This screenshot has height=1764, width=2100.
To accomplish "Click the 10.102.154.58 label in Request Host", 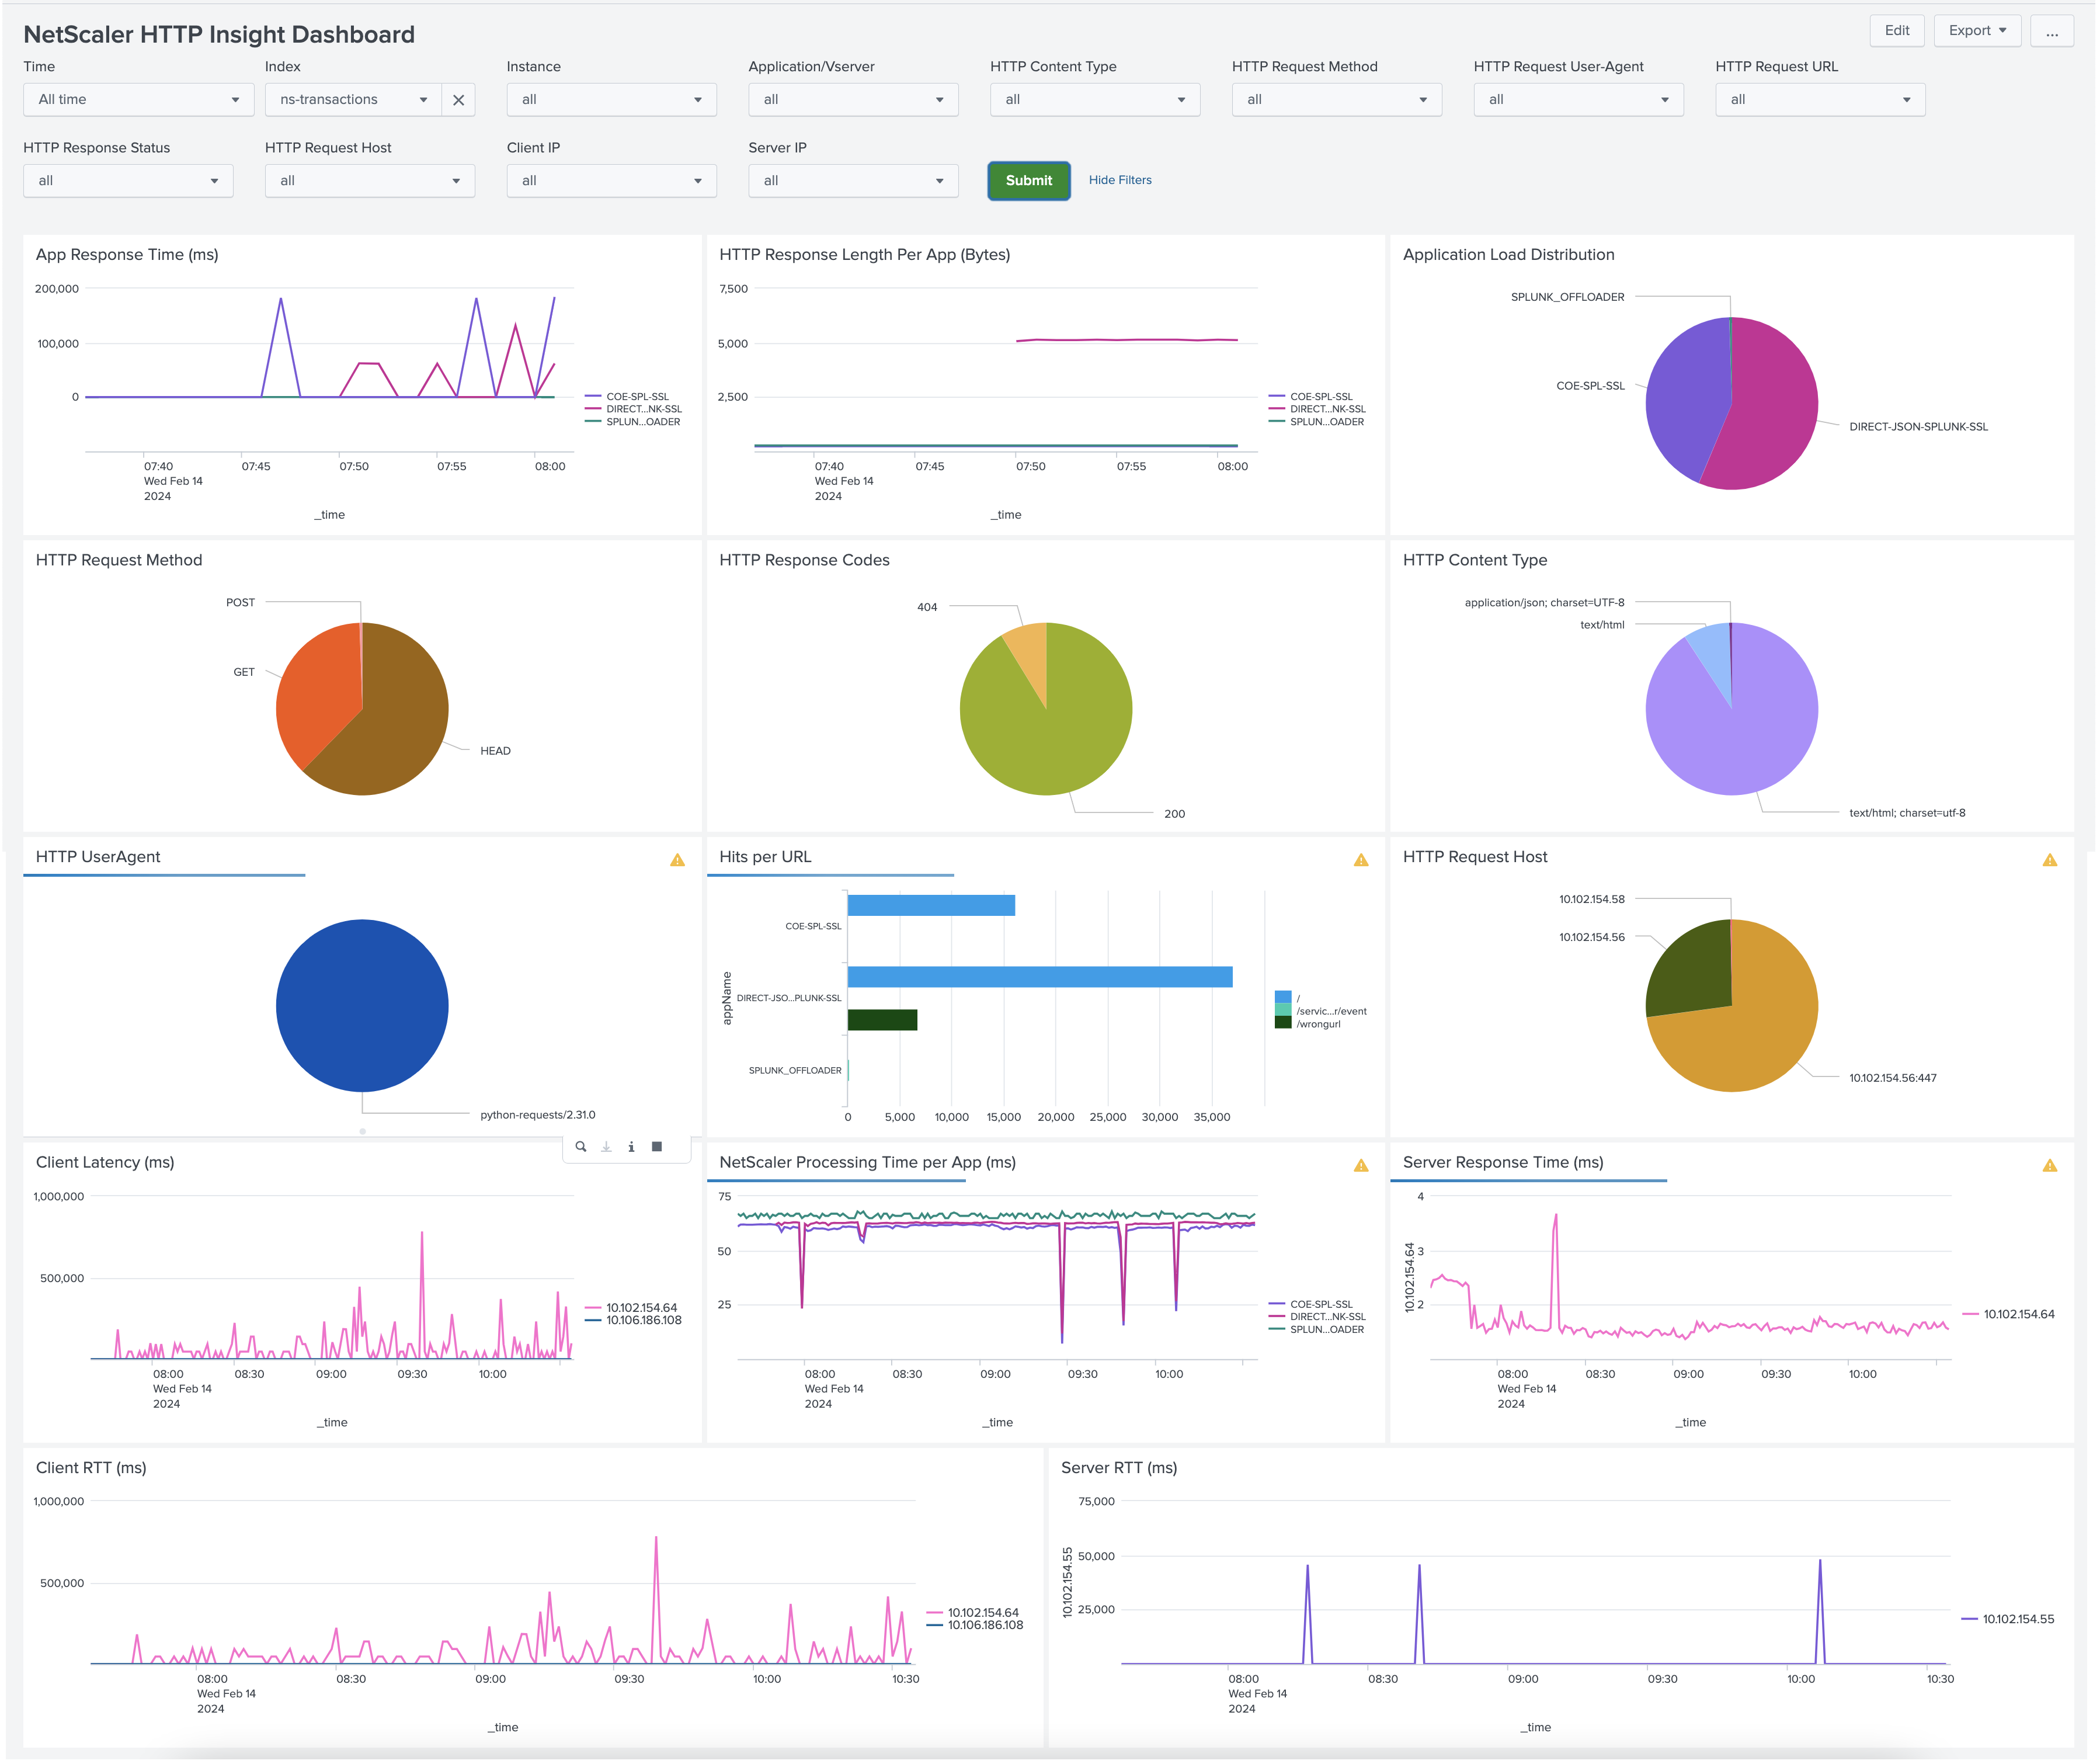I will 1592,900.
